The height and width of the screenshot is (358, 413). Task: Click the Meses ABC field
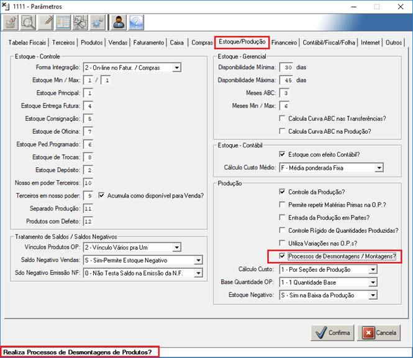(284, 93)
